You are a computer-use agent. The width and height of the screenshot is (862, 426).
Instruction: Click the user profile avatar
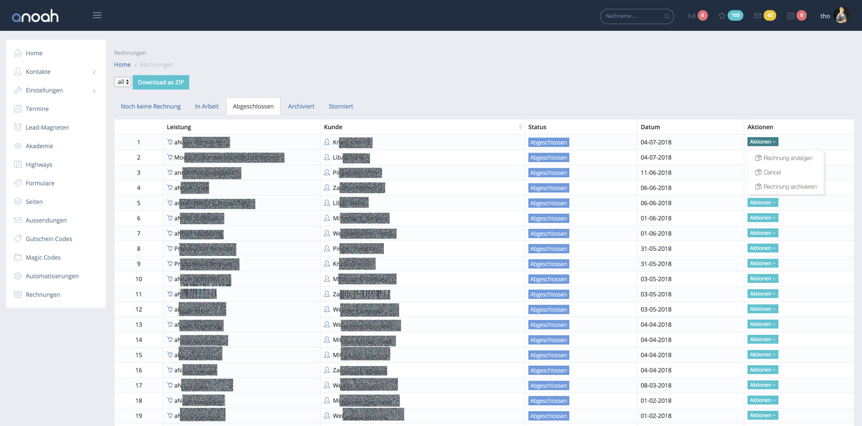point(841,16)
